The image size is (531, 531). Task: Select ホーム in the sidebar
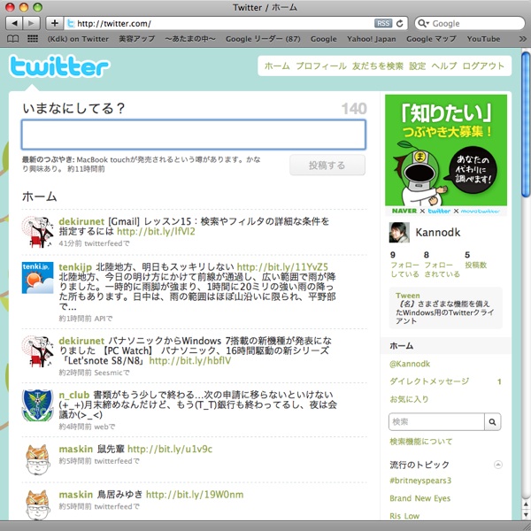tap(445, 346)
